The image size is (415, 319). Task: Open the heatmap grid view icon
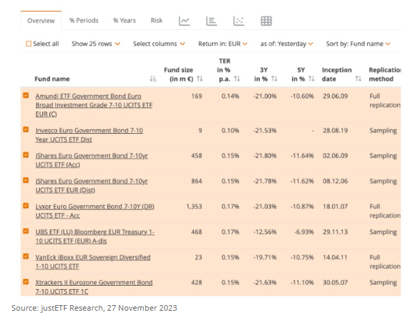[266, 21]
